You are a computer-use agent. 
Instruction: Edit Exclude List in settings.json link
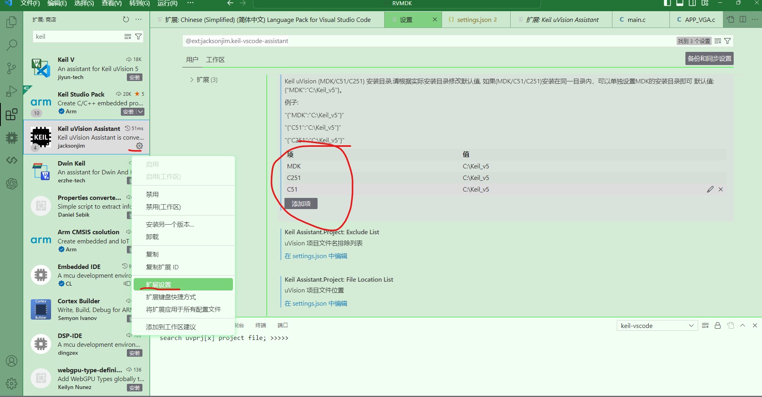(x=316, y=256)
